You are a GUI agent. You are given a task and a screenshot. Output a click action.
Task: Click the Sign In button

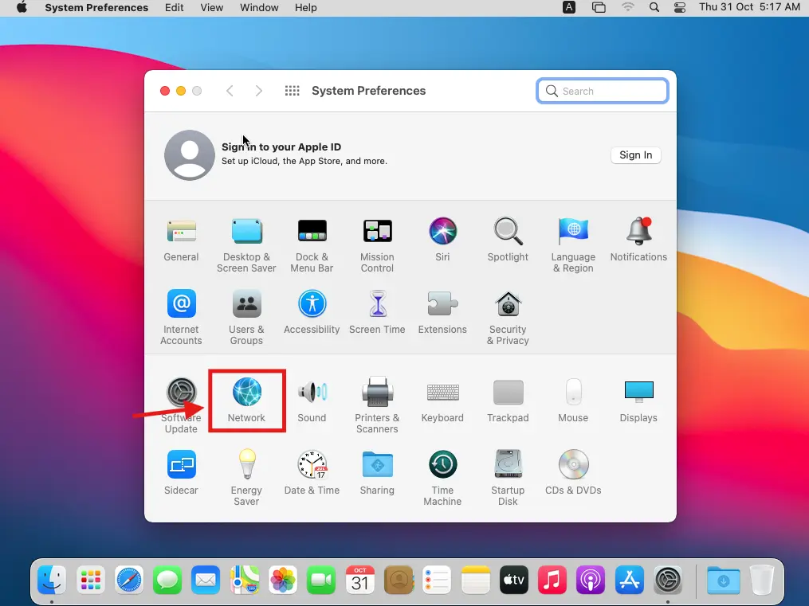tap(636, 155)
